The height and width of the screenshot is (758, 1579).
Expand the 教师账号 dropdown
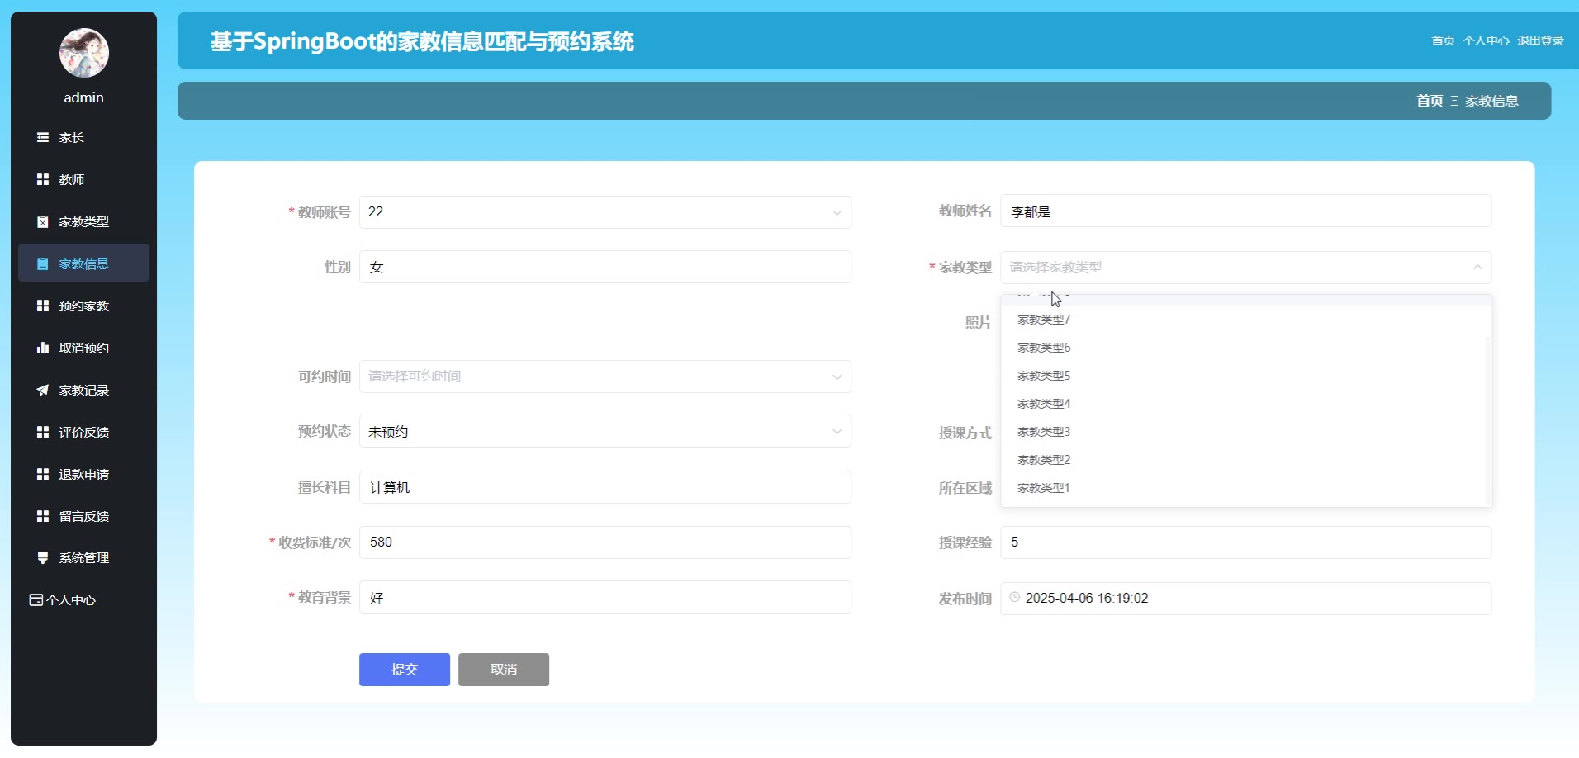coord(837,212)
